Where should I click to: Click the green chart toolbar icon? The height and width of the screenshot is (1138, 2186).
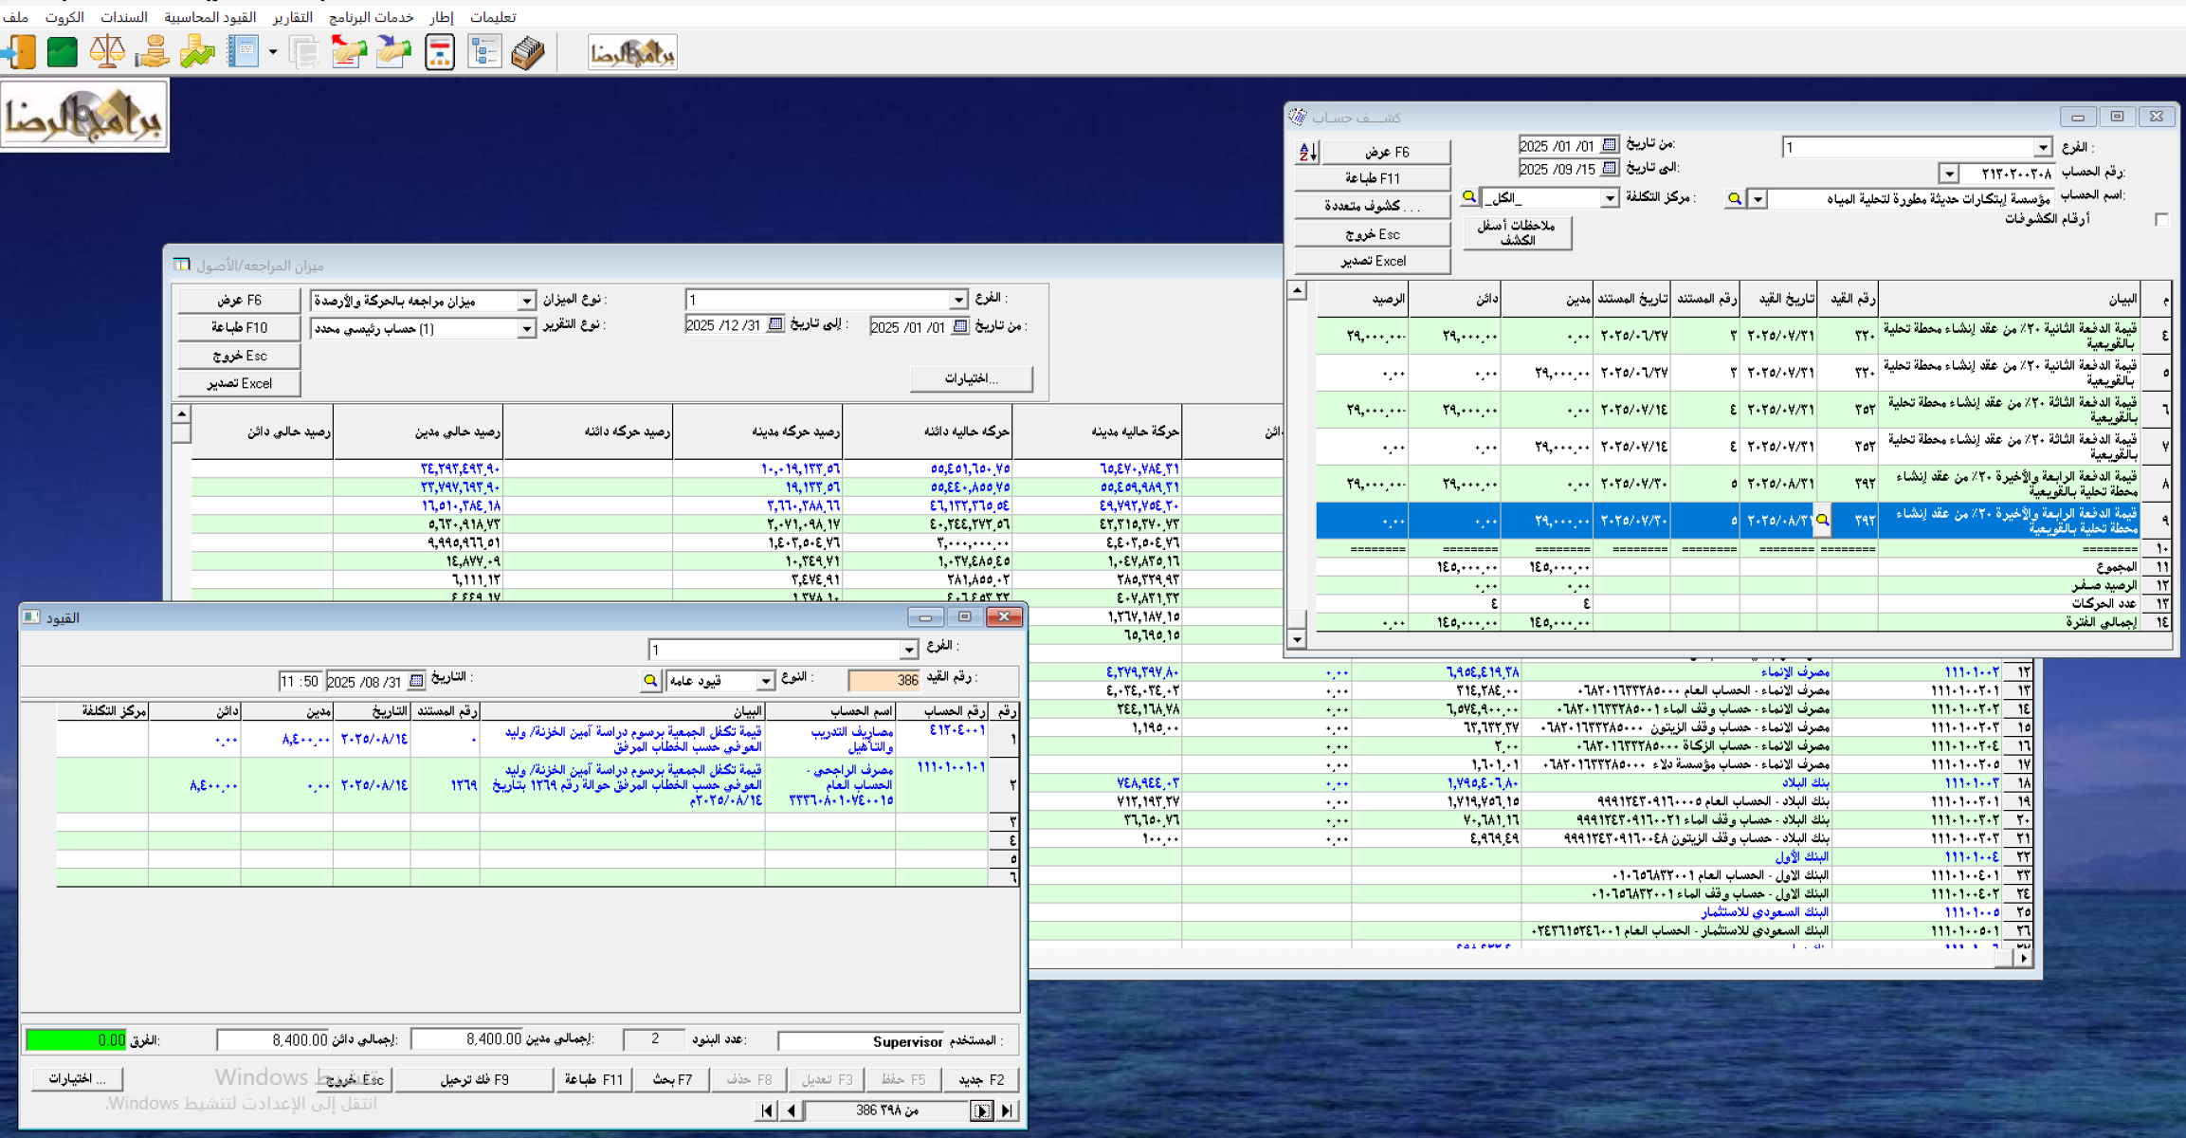[63, 52]
